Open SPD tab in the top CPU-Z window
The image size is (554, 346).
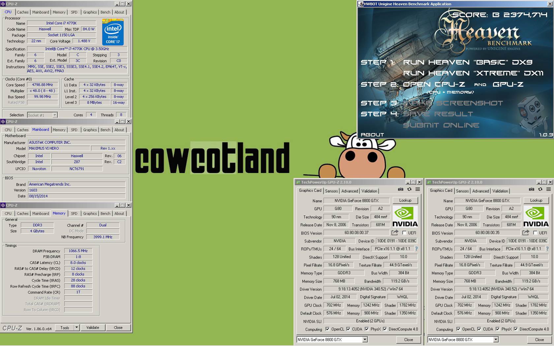point(74,12)
